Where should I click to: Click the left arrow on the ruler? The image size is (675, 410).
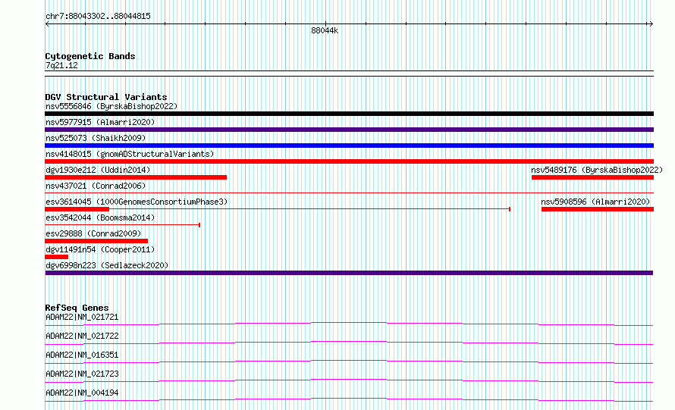pos(47,24)
